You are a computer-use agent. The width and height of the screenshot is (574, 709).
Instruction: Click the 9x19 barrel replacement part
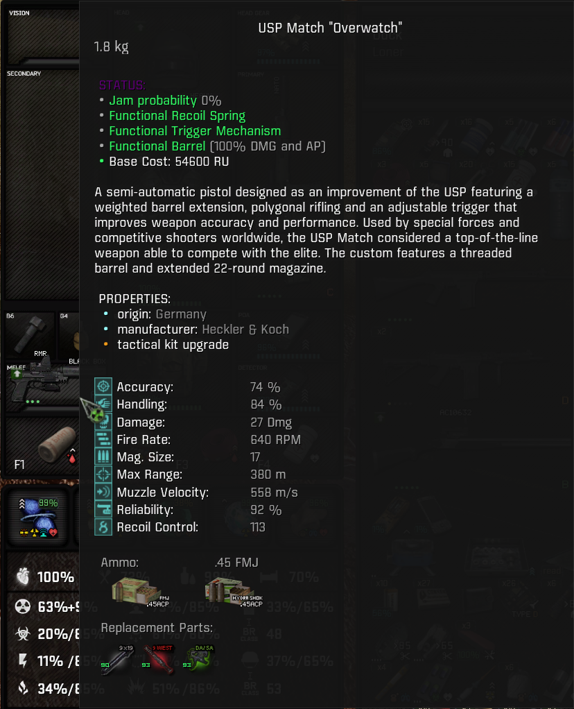(116, 659)
